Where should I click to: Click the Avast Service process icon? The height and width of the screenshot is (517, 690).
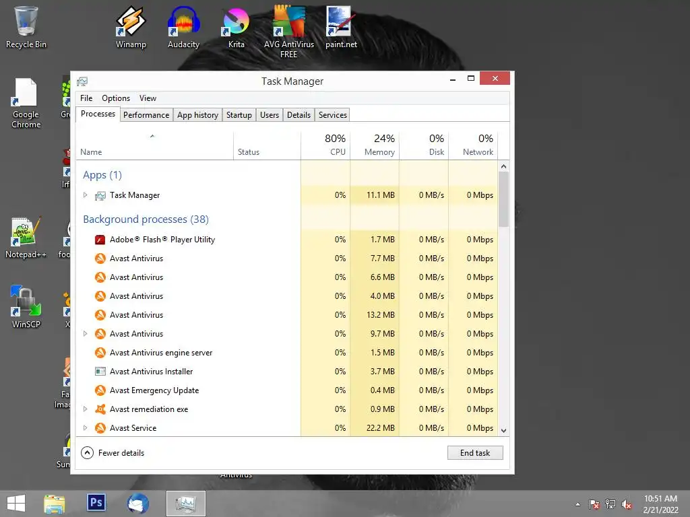tap(100, 428)
